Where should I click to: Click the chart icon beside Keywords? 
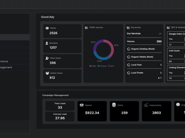pyautogui.click(x=128, y=28)
